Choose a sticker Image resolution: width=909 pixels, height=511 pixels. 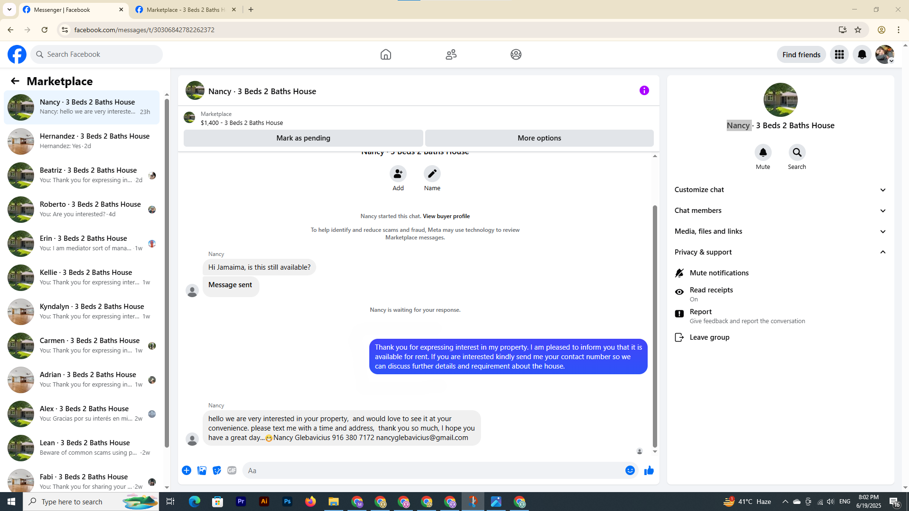tap(217, 470)
